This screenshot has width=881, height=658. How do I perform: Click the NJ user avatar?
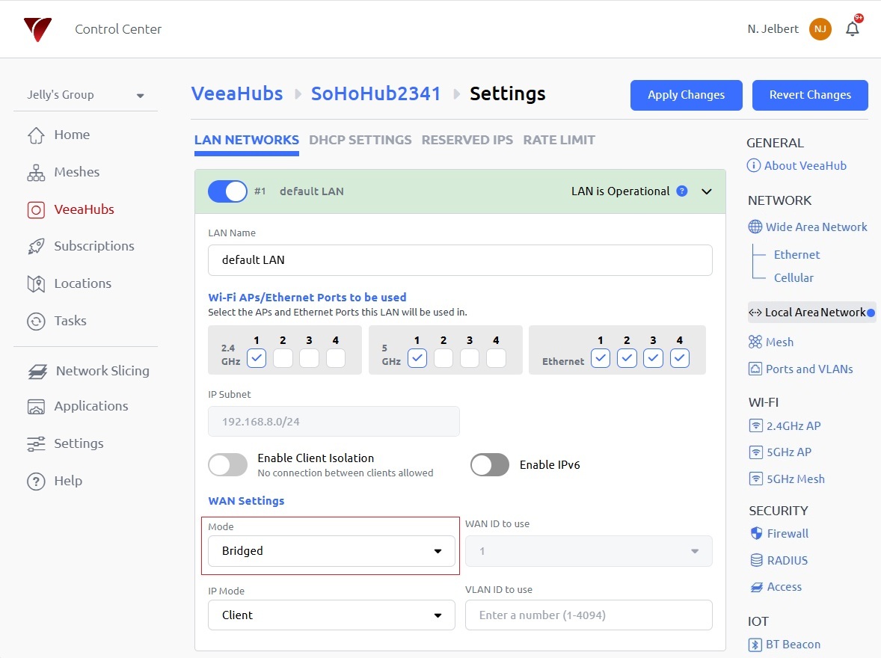820,29
